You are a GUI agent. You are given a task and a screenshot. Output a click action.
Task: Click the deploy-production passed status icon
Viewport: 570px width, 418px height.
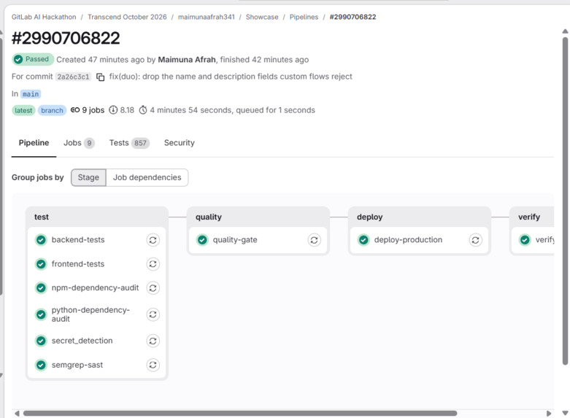tap(363, 240)
